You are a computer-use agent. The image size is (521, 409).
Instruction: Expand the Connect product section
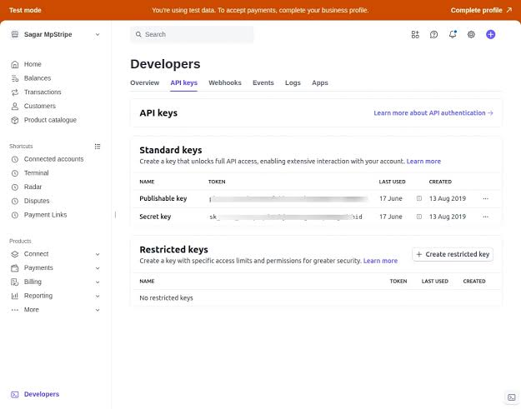98,254
